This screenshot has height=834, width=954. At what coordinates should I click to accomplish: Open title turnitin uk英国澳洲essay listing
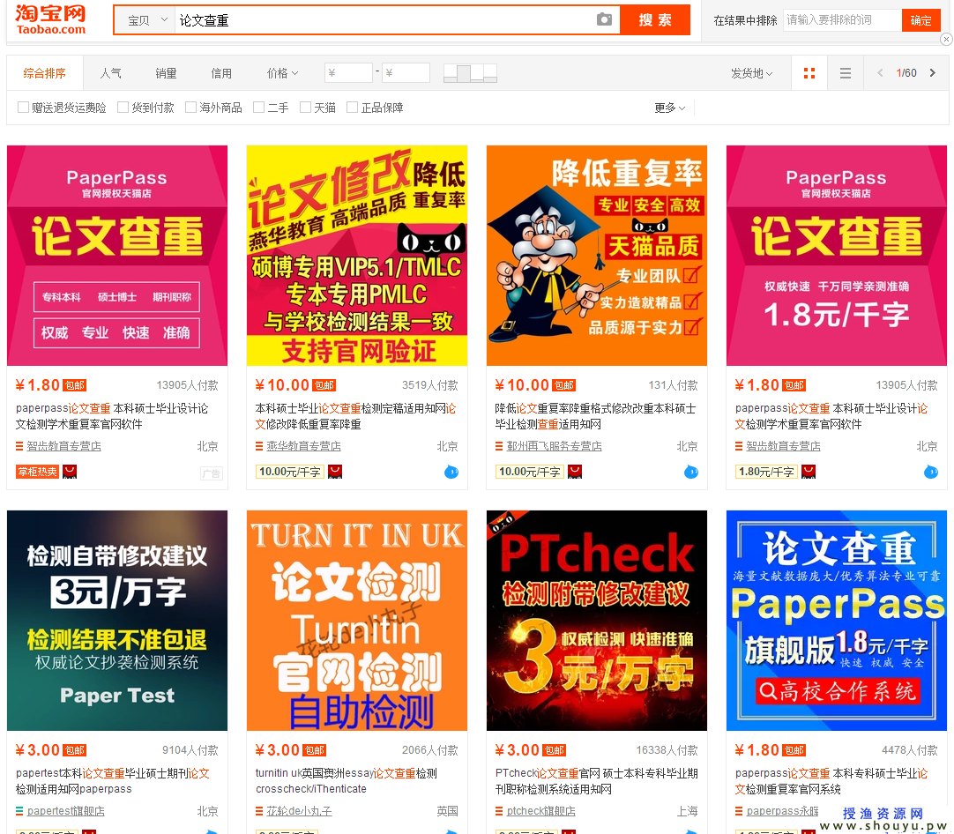[x=347, y=781]
